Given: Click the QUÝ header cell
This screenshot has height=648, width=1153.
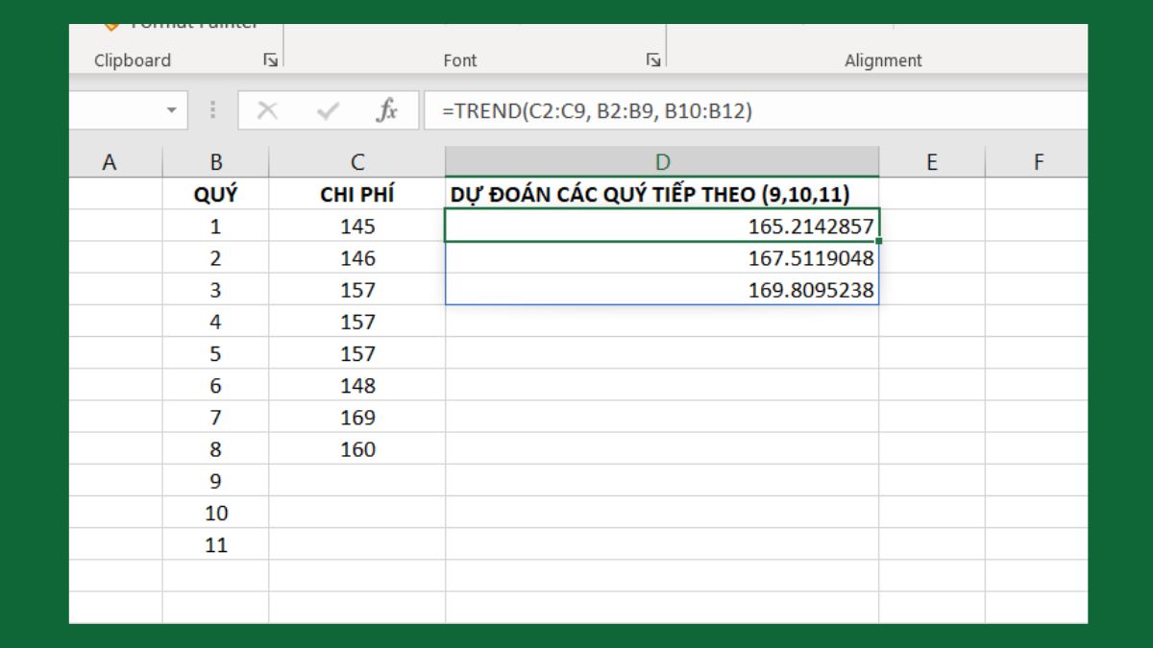Looking at the screenshot, I should pyautogui.click(x=216, y=193).
